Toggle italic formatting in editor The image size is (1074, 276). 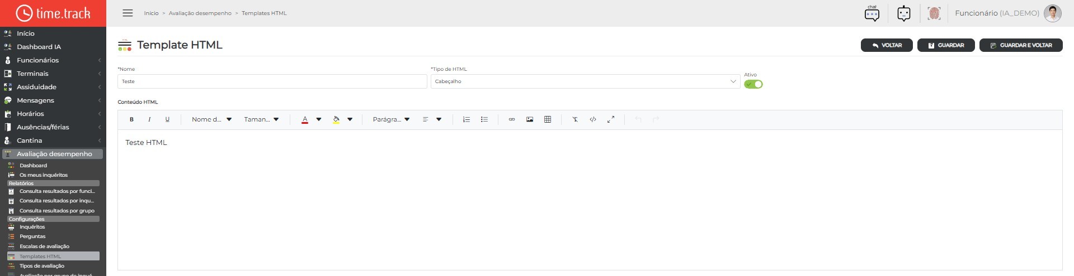(x=149, y=119)
